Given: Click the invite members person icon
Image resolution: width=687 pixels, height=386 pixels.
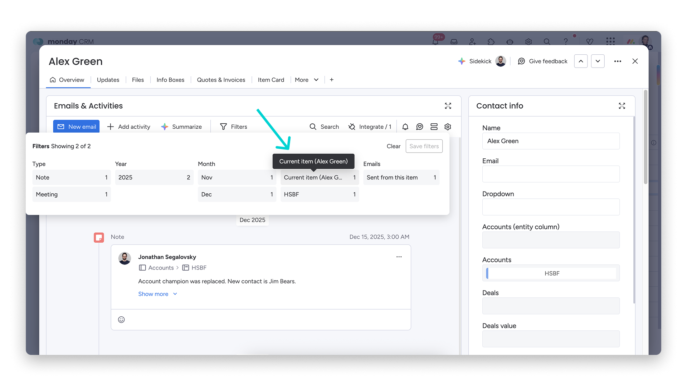Looking at the screenshot, I should coord(473,42).
